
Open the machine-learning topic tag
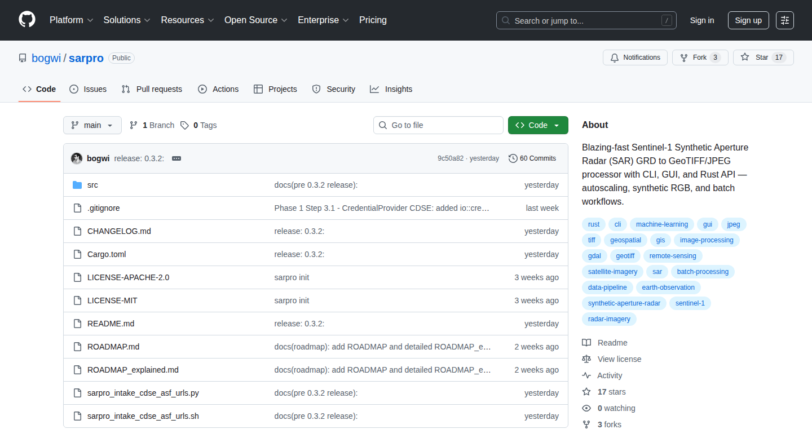661,224
